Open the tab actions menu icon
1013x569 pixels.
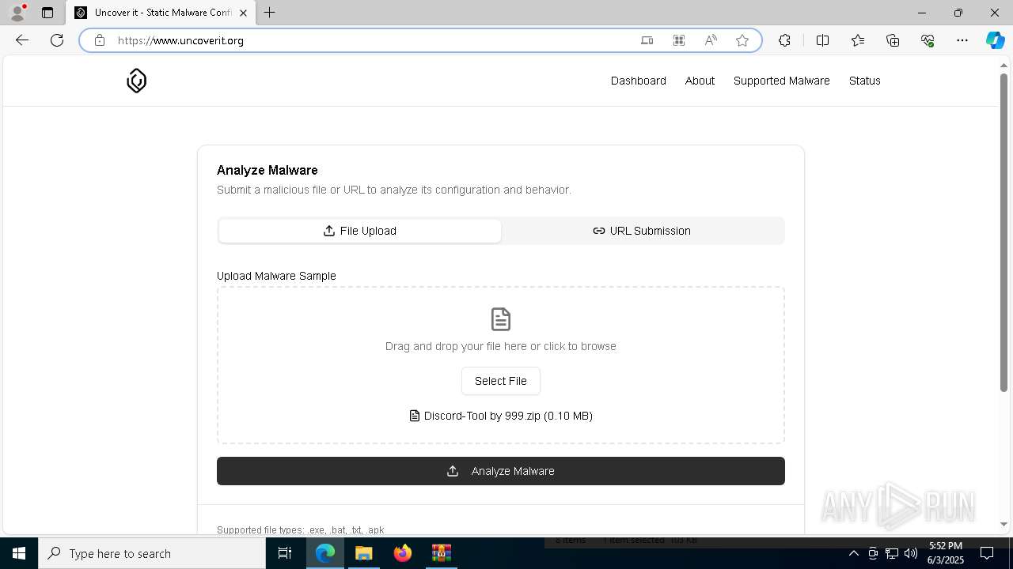pyautogui.click(x=47, y=13)
